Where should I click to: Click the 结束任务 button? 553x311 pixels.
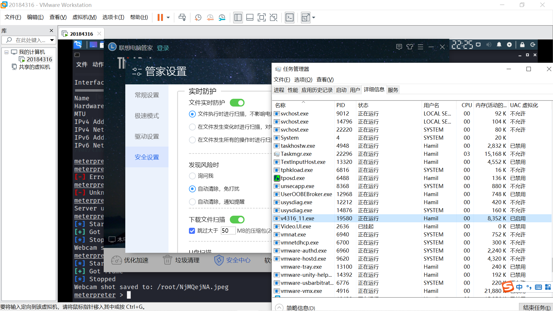pos(537,307)
